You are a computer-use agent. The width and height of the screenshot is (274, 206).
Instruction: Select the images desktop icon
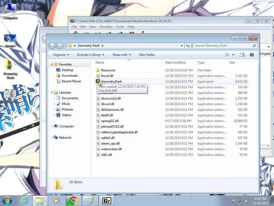(10, 41)
